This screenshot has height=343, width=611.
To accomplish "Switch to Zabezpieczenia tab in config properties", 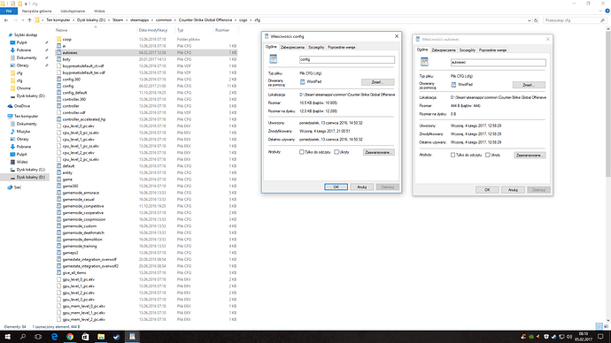I will click(x=292, y=47).
